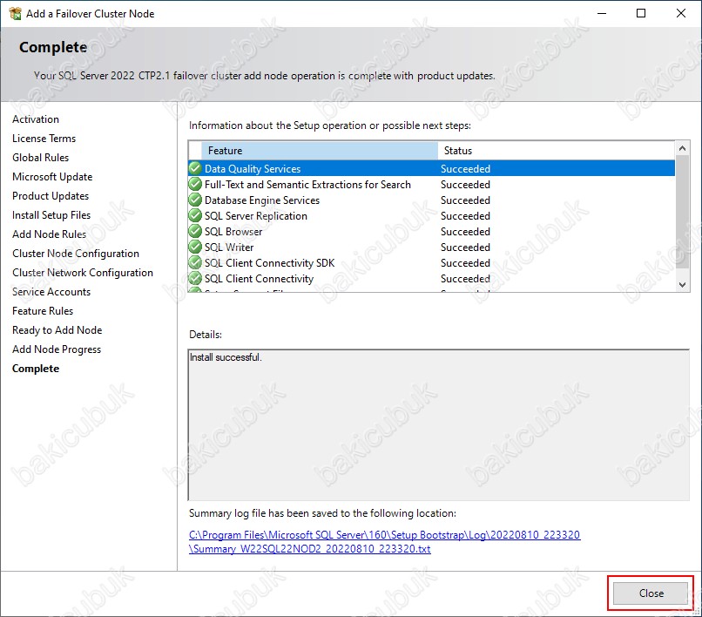The height and width of the screenshot is (617, 702).
Task: Open the summary log file link
Action: click(384, 542)
